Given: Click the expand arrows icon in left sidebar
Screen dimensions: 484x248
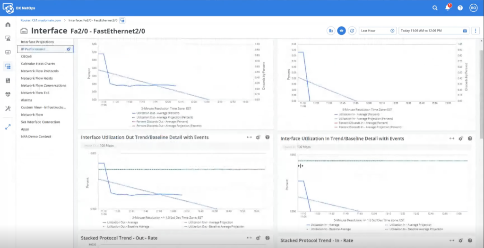Looking at the screenshot, I should tap(8, 127).
